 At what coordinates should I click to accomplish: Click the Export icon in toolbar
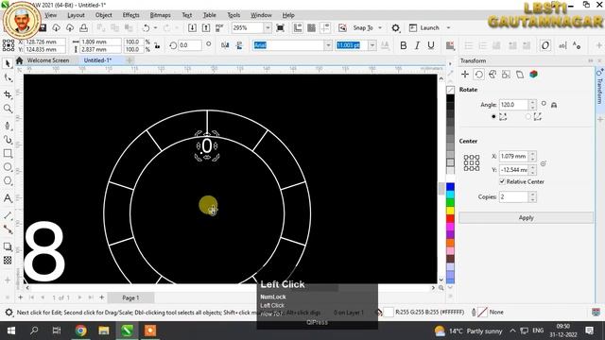206,27
